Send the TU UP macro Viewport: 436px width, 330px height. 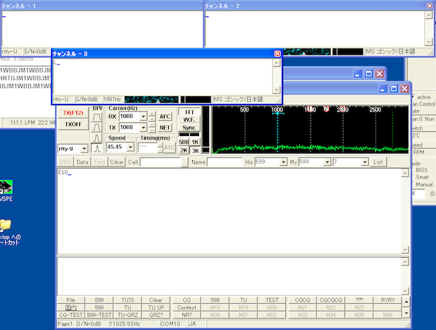pyautogui.click(x=156, y=307)
